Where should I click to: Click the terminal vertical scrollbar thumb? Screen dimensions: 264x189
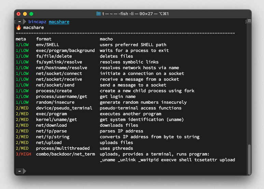pos(249,160)
